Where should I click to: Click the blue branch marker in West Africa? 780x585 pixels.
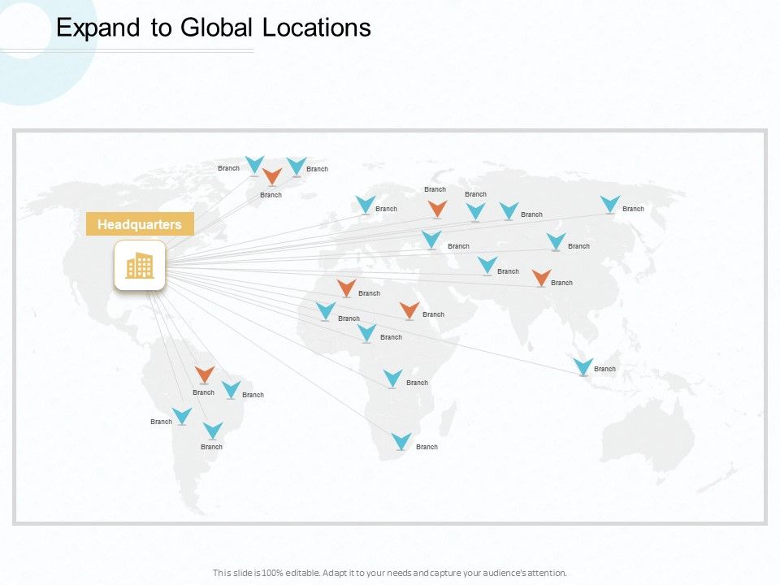pyautogui.click(x=325, y=311)
